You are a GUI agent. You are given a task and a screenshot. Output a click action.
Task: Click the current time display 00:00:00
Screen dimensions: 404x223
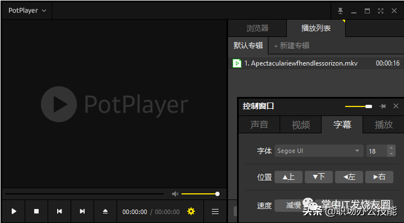point(134,212)
